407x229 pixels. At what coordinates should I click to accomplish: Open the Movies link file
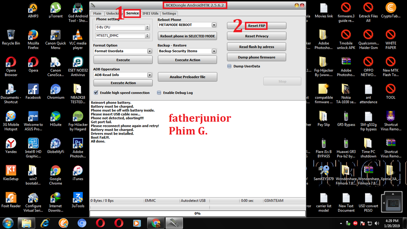tap(324, 10)
